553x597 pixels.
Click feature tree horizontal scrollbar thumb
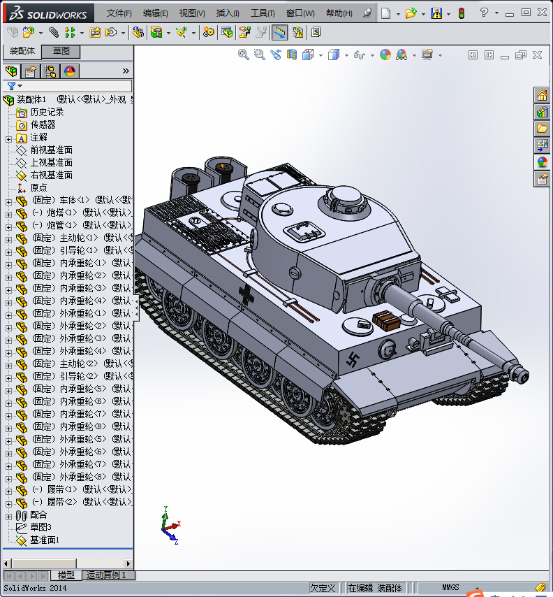click(x=44, y=563)
